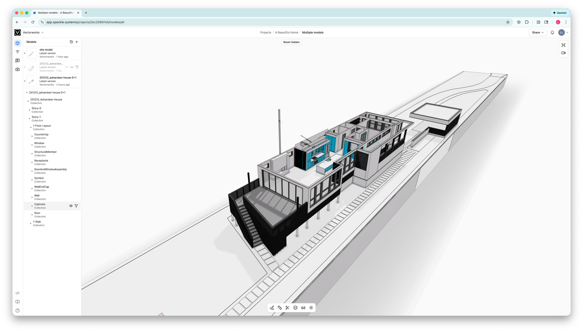Viewport: 583px width, 332px height.
Task: Hide the Cabinets collection using its eye toggle
Action: [x=71, y=206]
